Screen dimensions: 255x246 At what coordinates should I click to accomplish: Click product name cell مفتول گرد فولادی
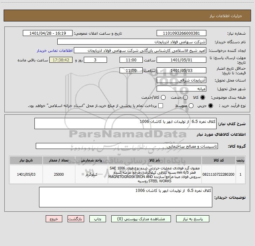[155, 174]
